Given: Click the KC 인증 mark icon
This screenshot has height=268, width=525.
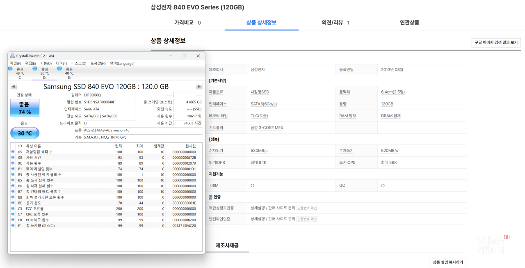Looking at the screenshot, I should point(211,197).
